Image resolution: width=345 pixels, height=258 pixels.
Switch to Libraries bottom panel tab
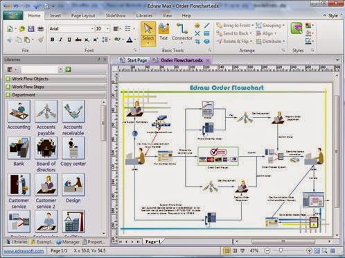pos(17,242)
